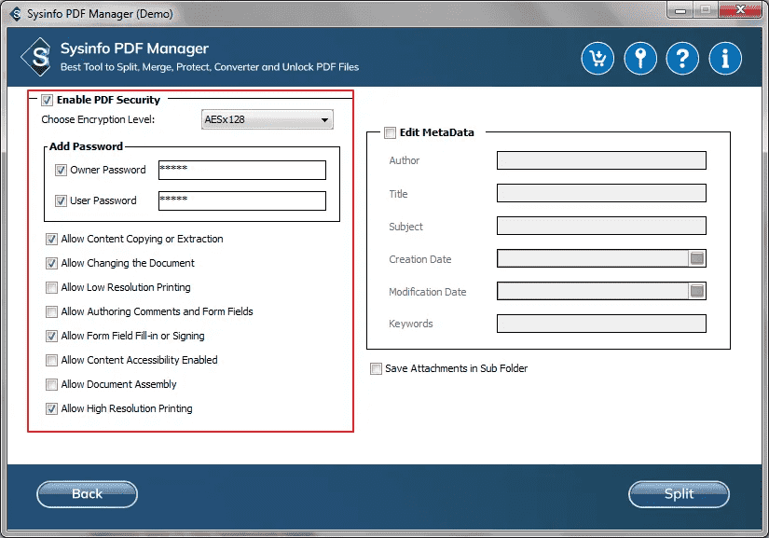Enable Allow Low Resolution Printing
This screenshot has width=769, height=538.
pyautogui.click(x=51, y=287)
